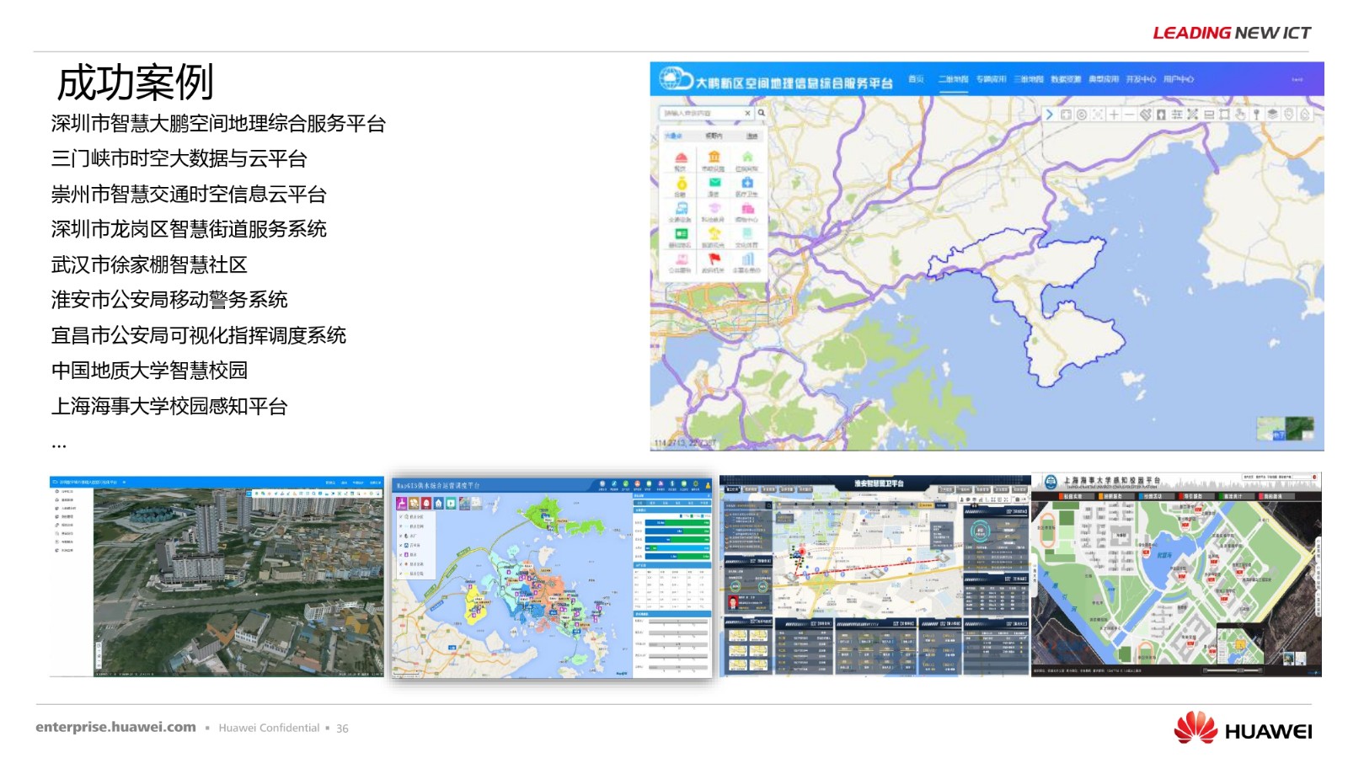Screen dimensions: 1348x758
Task: Open the stacked layers tool on map toolbar
Action: [1272, 115]
